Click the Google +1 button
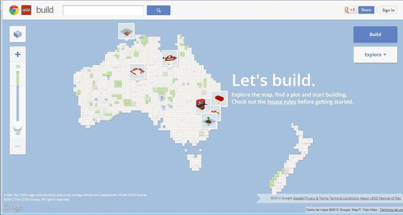The image size is (403, 215). pos(351,10)
